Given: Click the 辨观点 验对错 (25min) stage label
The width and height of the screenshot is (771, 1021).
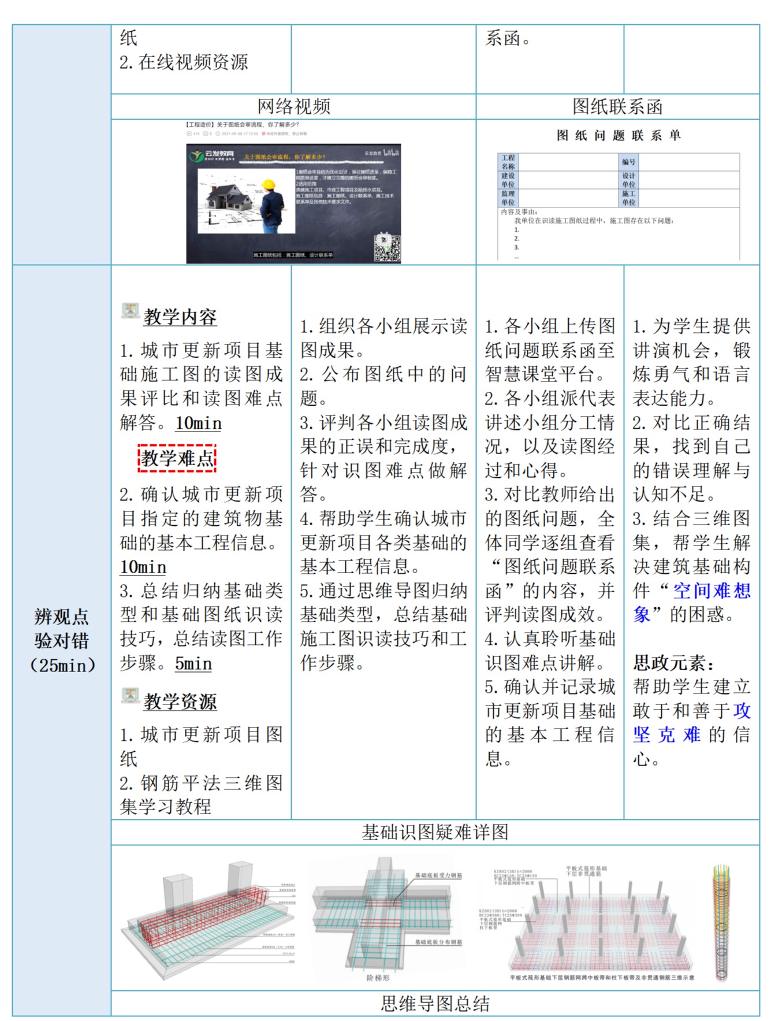Looking at the screenshot, I should click(62, 640).
